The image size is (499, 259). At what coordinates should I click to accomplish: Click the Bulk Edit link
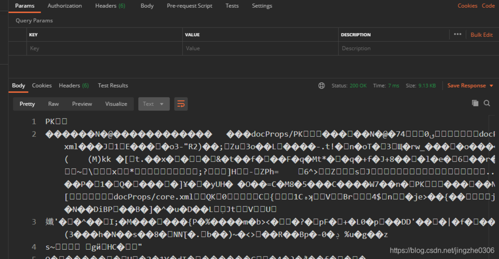pos(481,35)
